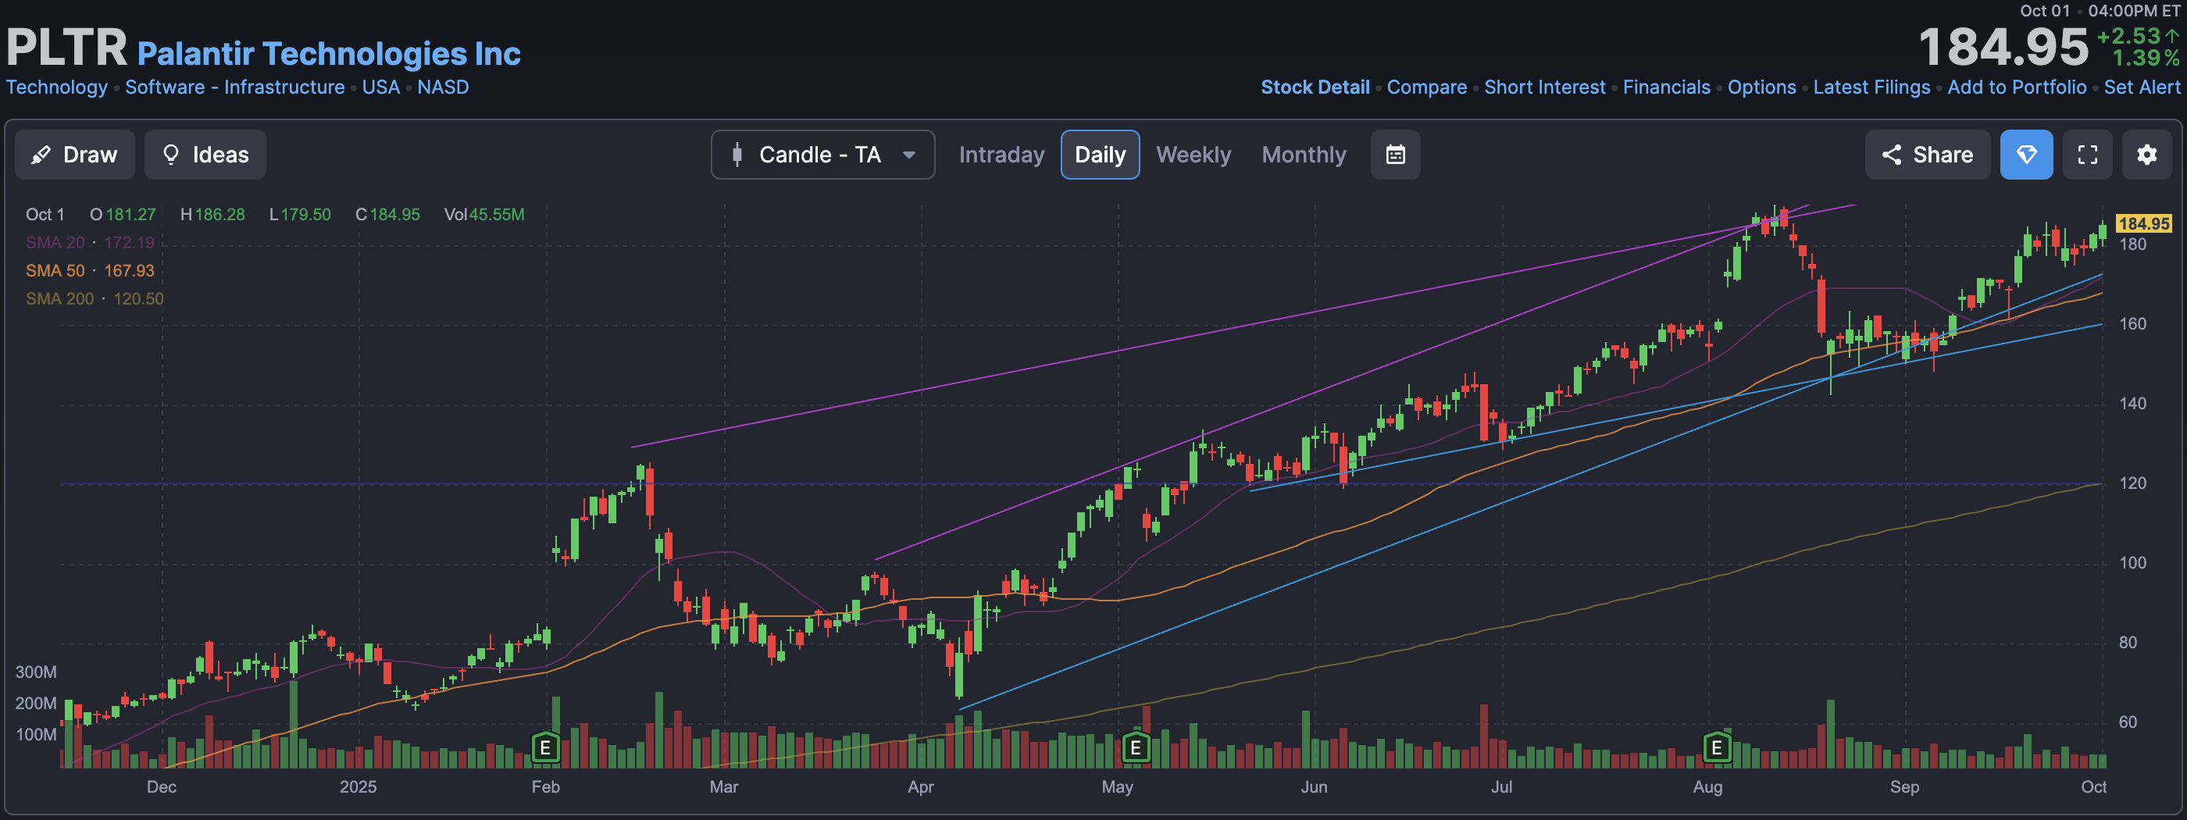Viewport: 2187px width, 820px height.
Task: Switch to Intraday timeframe
Action: point(1001,155)
